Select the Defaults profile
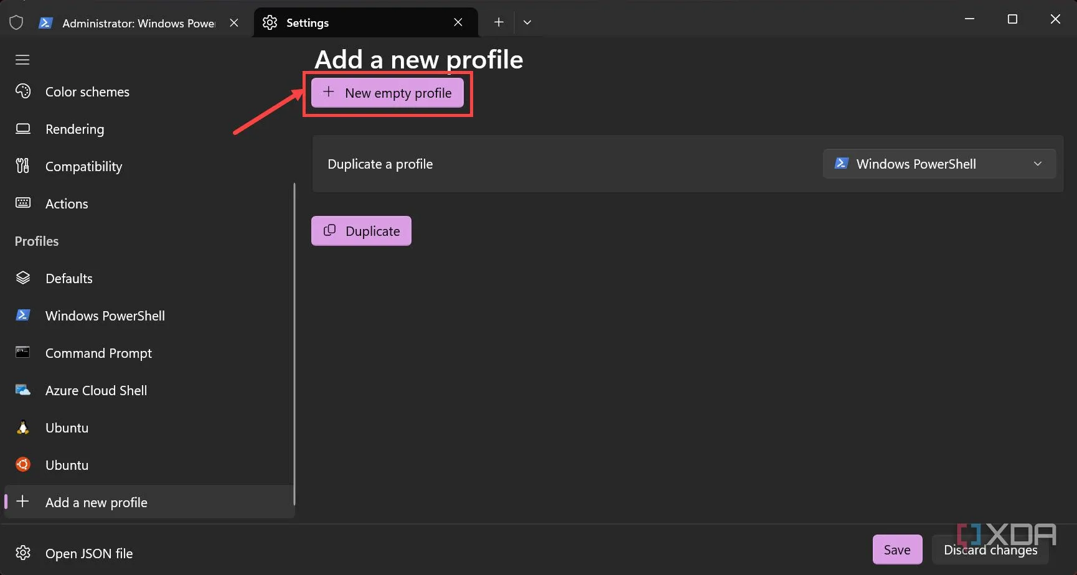This screenshot has width=1077, height=575. (68, 279)
